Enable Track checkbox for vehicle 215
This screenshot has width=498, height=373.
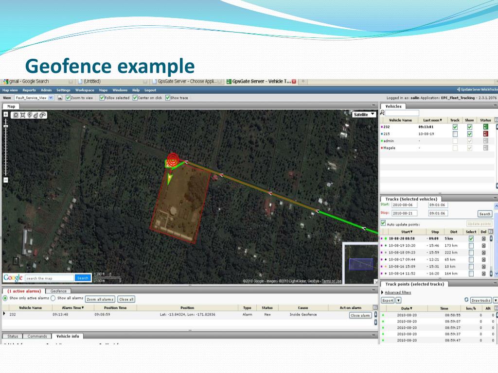tap(455, 134)
